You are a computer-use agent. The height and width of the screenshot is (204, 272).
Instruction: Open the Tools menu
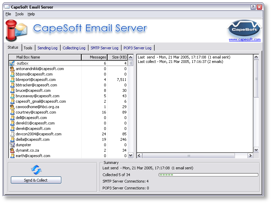[19, 14]
